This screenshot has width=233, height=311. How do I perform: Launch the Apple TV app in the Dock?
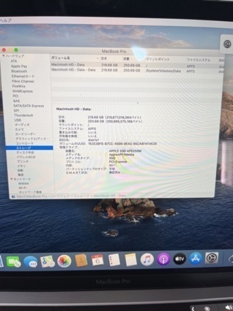180,259
